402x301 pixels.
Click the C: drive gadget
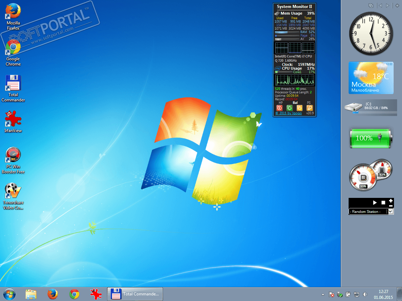tap(371, 108)
